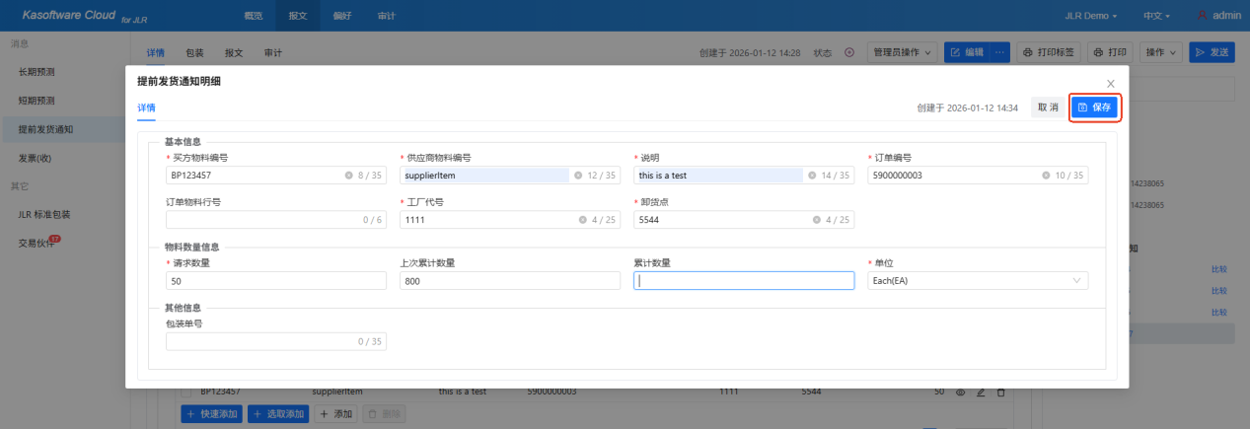The image size is (1250, 429).
Task: Open the 单位 Each(EA) dropdown
Action: (978, 281)
